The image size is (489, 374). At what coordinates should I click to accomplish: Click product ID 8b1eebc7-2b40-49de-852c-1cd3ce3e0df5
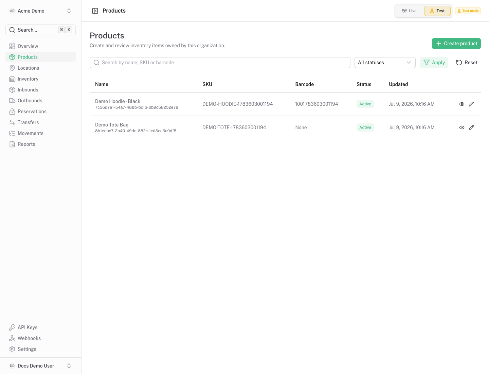click(136, 131)
